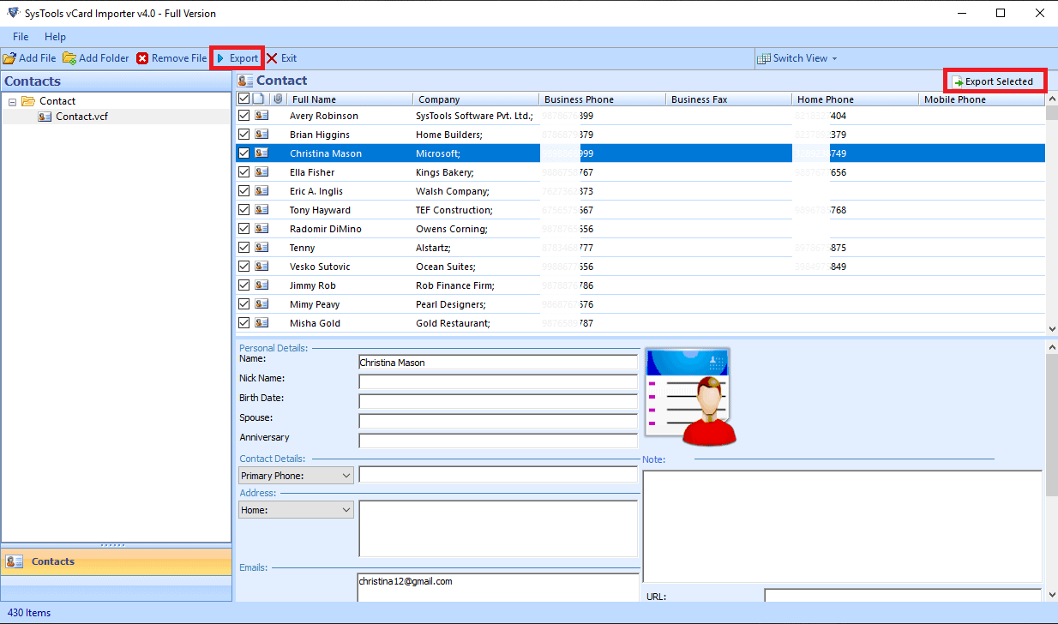The width and height of the screenshot is (1058, 624).
Task: Sort by Home Phone column header
Action: 855,99
